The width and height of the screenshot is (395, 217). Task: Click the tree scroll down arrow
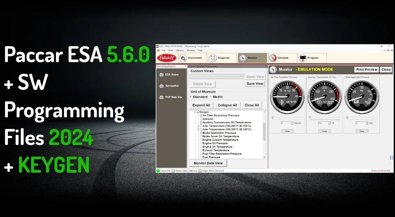click(x=264, y=157)
